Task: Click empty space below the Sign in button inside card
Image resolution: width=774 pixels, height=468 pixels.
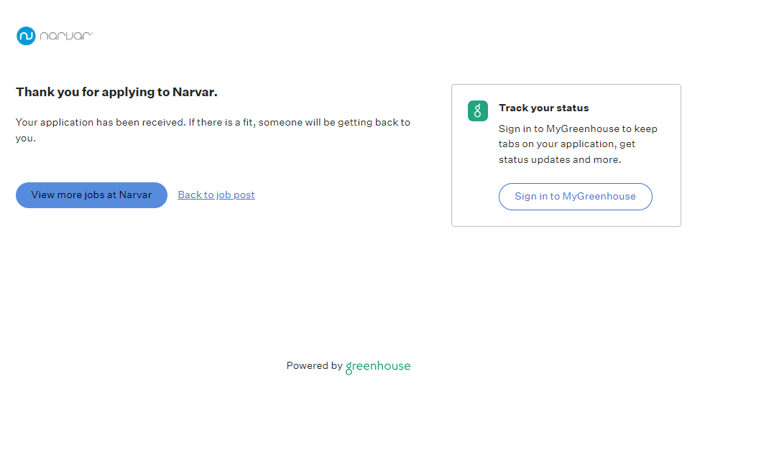Action: click(x=566, y=218)
